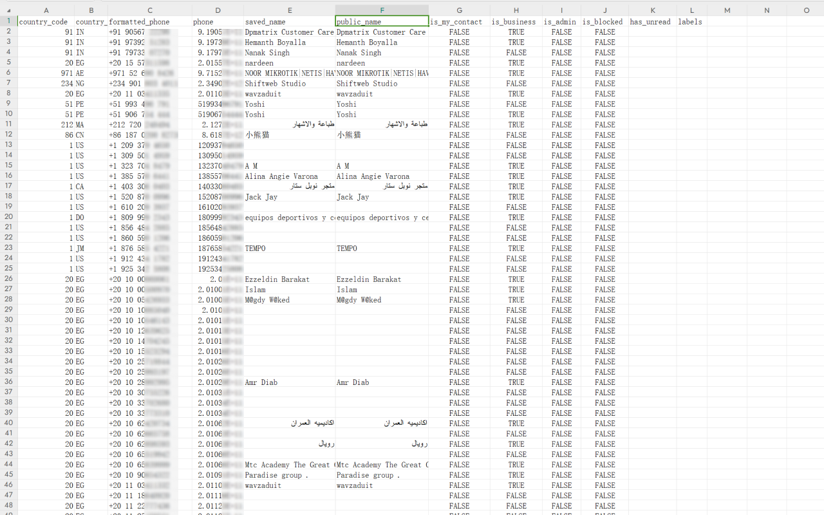The image size is (824, 515).
Task: Select column header O
Action: [807, 10]
